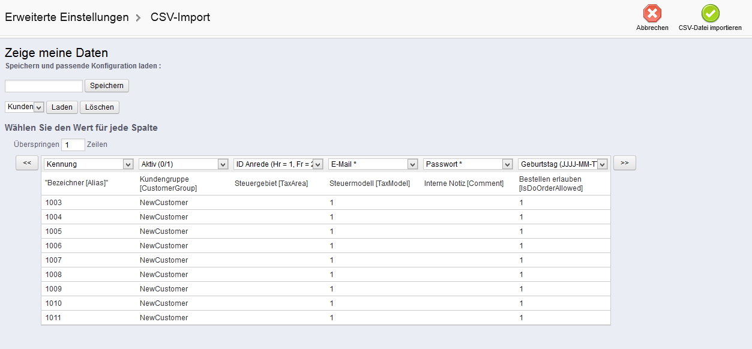Click the red Abbrechen cancel icon
Image resolution: width=752 pixels, height=349 pixels.
652,14
